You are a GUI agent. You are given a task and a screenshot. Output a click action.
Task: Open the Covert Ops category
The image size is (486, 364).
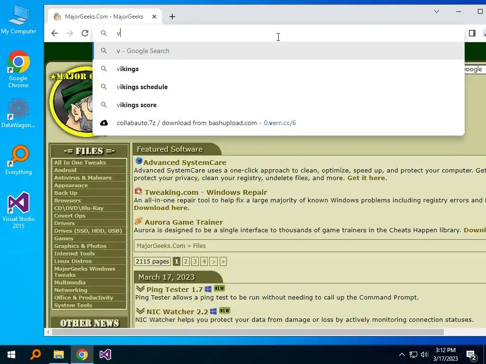tap(70, 216)
